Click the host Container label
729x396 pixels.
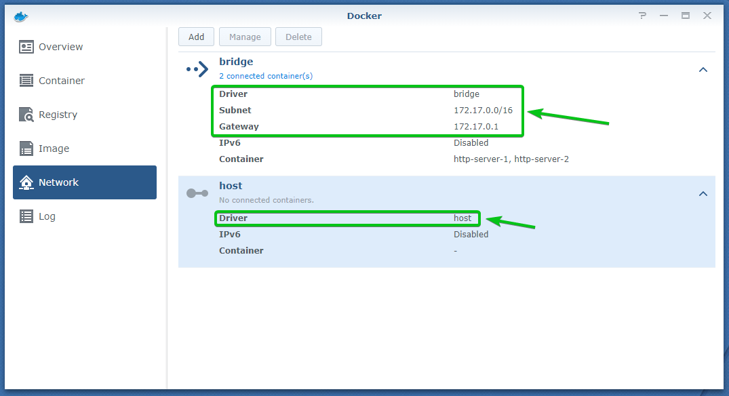241,250
